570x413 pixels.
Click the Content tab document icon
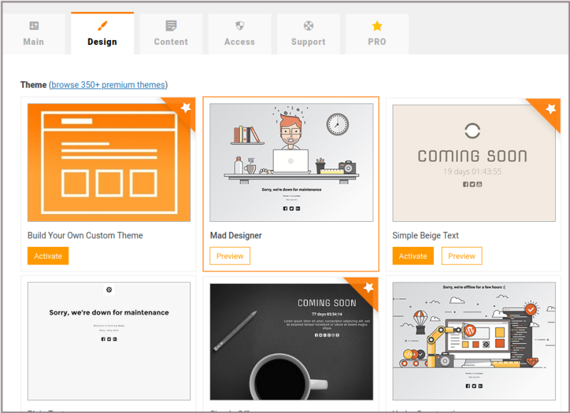171,26
